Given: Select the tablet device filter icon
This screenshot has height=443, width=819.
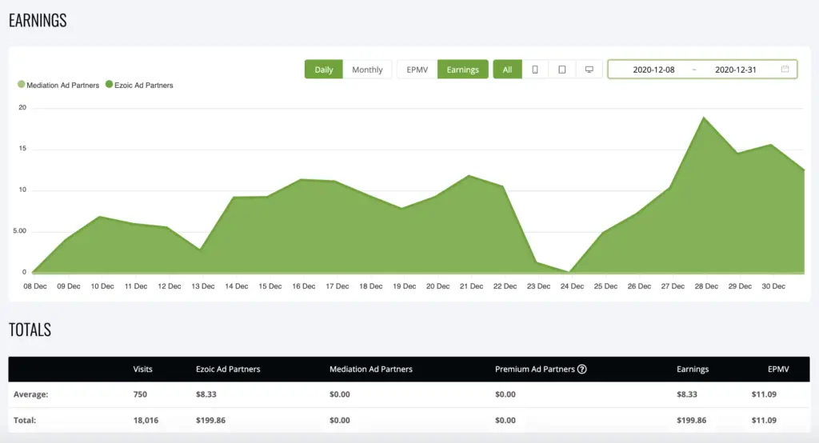Looking at the screenshot, I should [562, 70].
